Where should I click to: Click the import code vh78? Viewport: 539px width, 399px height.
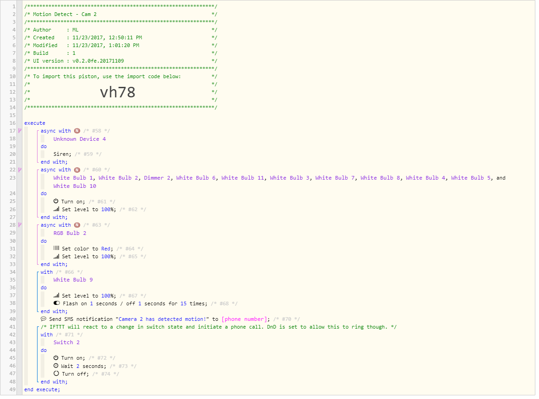[118, 92]
